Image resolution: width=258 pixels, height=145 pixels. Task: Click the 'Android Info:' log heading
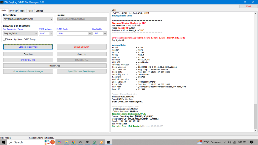click(119, 45)
